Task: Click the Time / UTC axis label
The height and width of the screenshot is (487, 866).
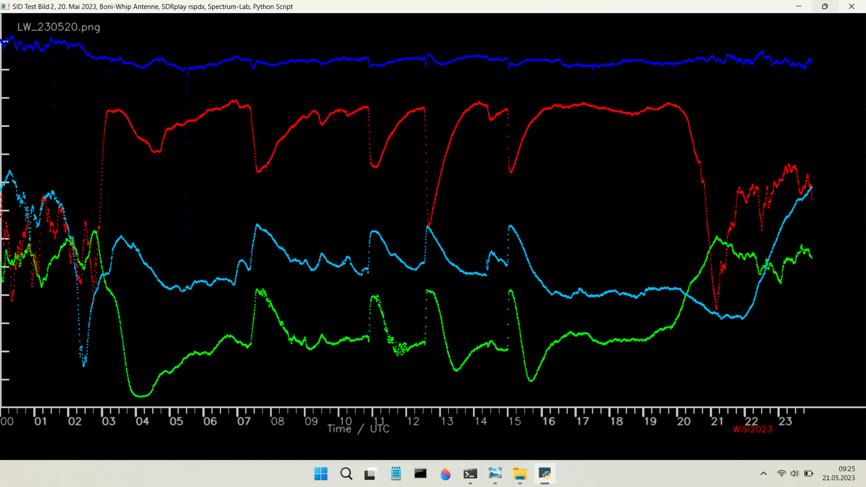Action: [x=359, y=429]
